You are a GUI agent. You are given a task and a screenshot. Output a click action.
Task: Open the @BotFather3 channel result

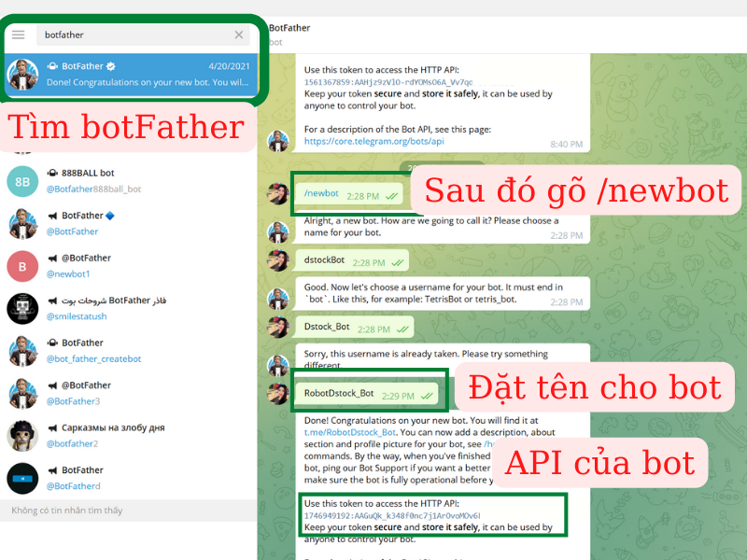(129, 393)
